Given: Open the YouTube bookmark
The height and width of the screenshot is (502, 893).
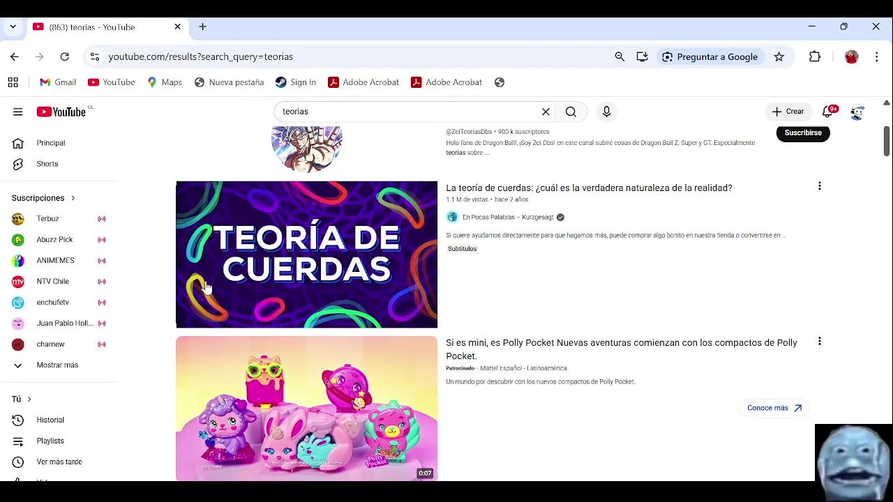Looking at the screenshot, I should (112, 82).
